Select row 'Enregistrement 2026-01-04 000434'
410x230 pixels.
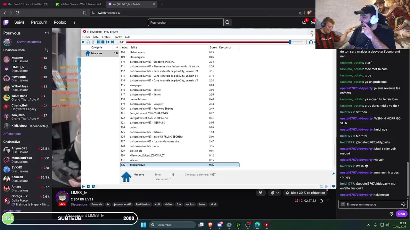(x=180, y=113)
